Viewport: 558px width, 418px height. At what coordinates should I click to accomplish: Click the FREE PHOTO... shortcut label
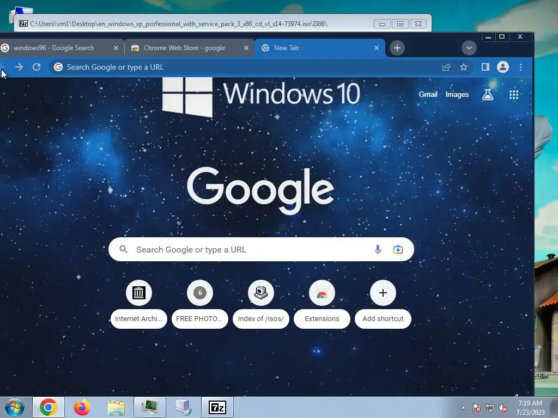coord(199,319)
